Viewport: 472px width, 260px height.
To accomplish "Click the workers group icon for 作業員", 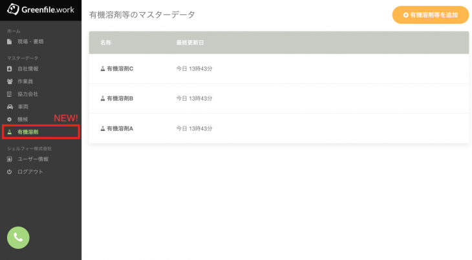I will pos(10,81).
